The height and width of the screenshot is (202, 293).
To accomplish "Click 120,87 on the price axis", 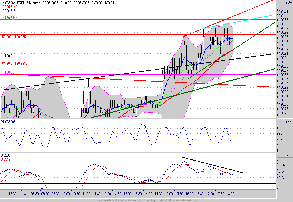I will [x=284, y=70].
